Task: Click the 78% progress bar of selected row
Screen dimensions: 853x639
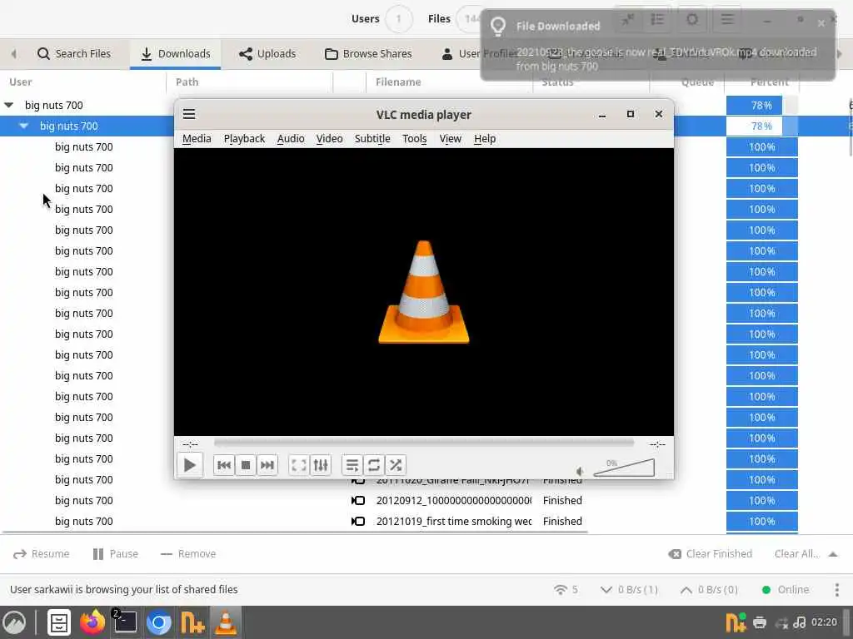Action: click(761, 126)
